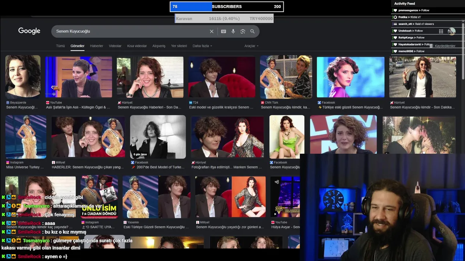Click 'Undebaah > Follow' activity entry
This screenshot has height=261, width=465.
tap(411, 31)
